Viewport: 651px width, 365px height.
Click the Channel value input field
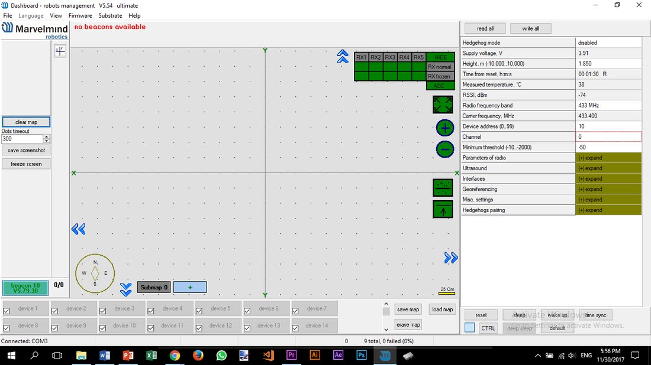608,136
